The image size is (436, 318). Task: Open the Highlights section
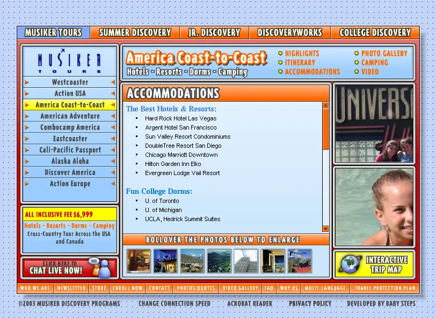302,54
